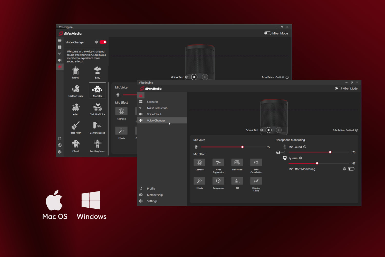Click System monitoring info icon

pyautogui.click(x=300, y=158)
